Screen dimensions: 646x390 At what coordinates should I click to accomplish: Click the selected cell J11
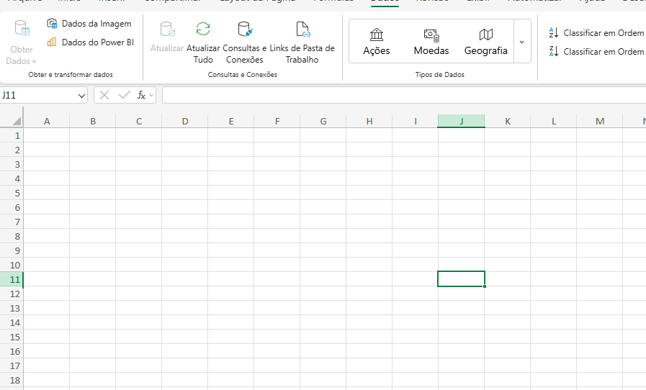click(461, 278)
